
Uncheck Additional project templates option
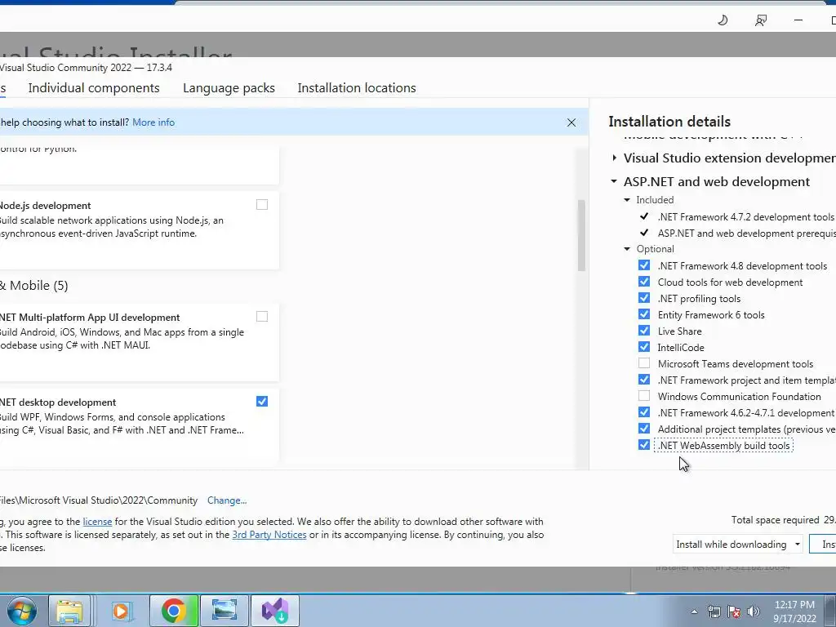tap(644, 429)
